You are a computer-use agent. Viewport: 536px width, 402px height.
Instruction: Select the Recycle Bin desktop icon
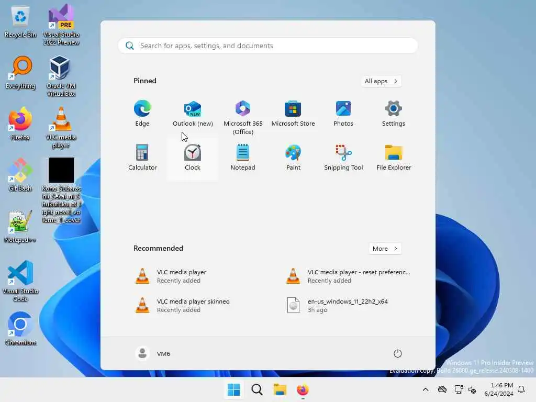(20, 22)
